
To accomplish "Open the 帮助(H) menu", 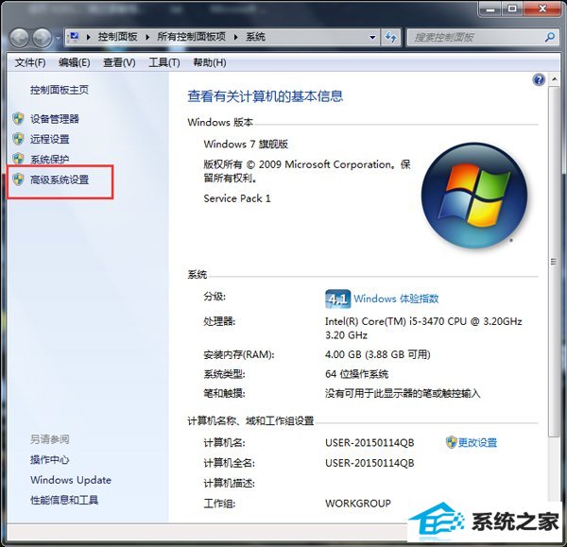I will [x=210, y=63].
